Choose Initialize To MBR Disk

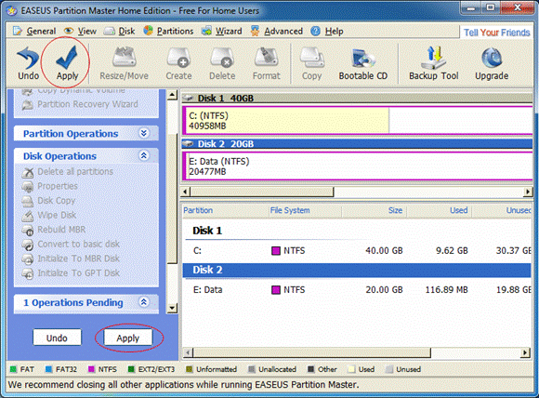(x=71, y=259)
